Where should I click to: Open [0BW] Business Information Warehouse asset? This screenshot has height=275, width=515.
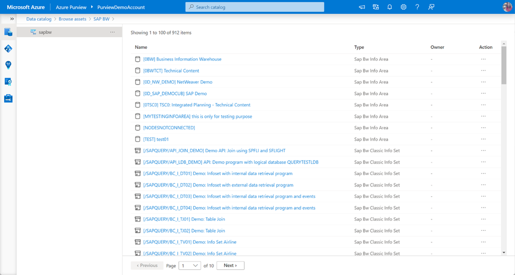point(182,59)
